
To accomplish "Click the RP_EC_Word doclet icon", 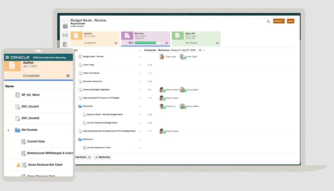I will (x=17, y=95).
